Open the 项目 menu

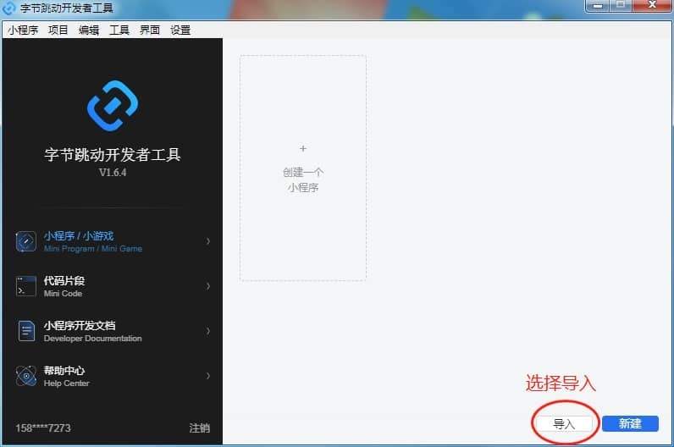[x=58, y=30]
